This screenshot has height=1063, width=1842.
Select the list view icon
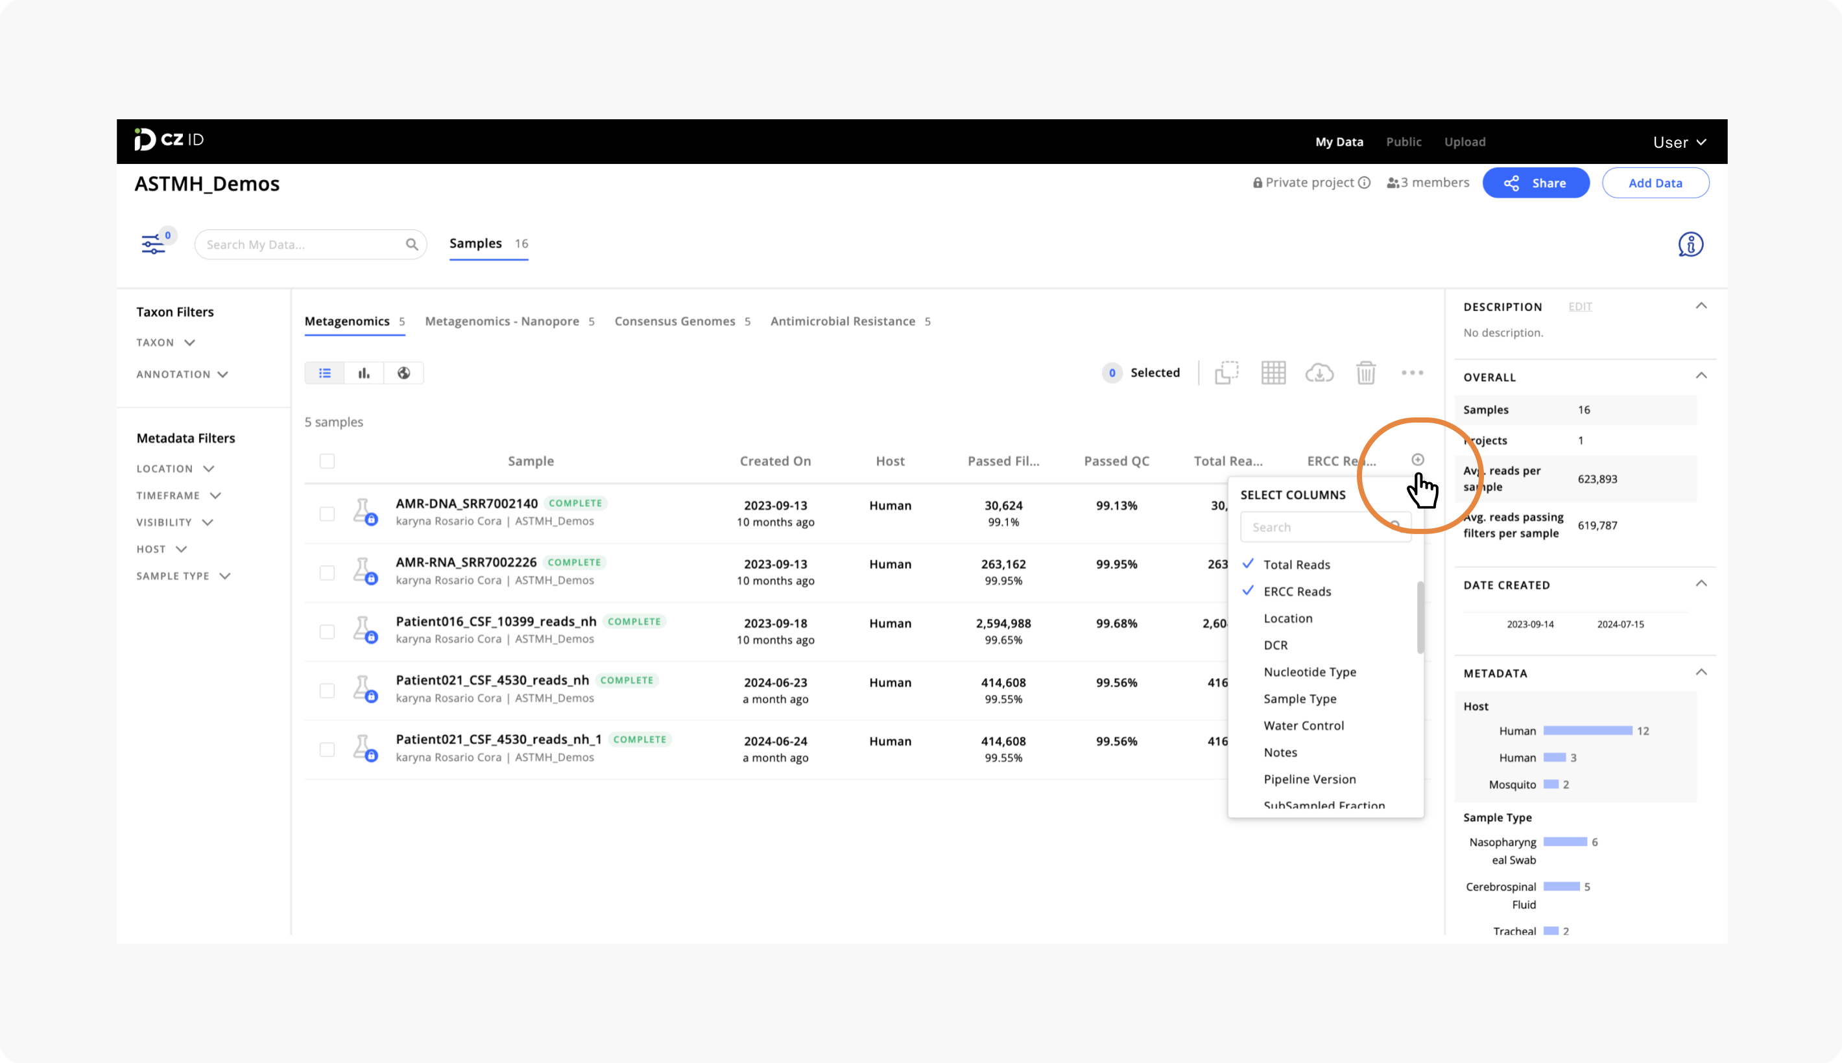[325, 372]
